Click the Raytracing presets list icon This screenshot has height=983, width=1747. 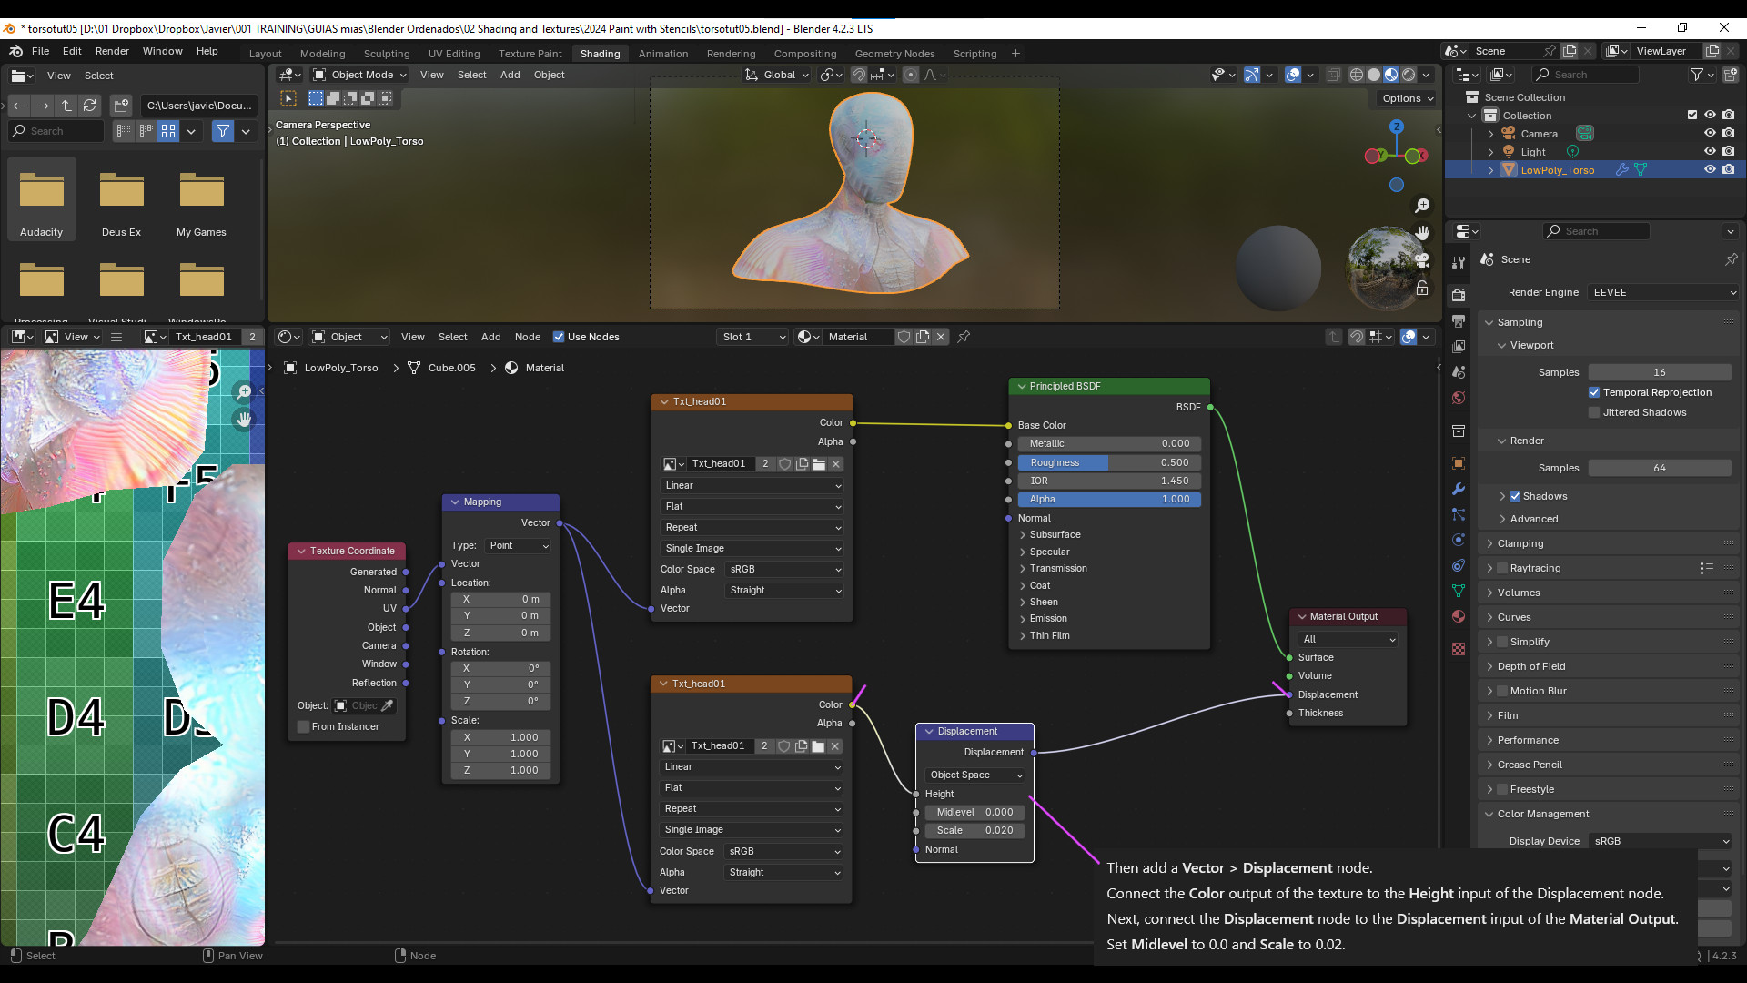[x=1706, y=568]
